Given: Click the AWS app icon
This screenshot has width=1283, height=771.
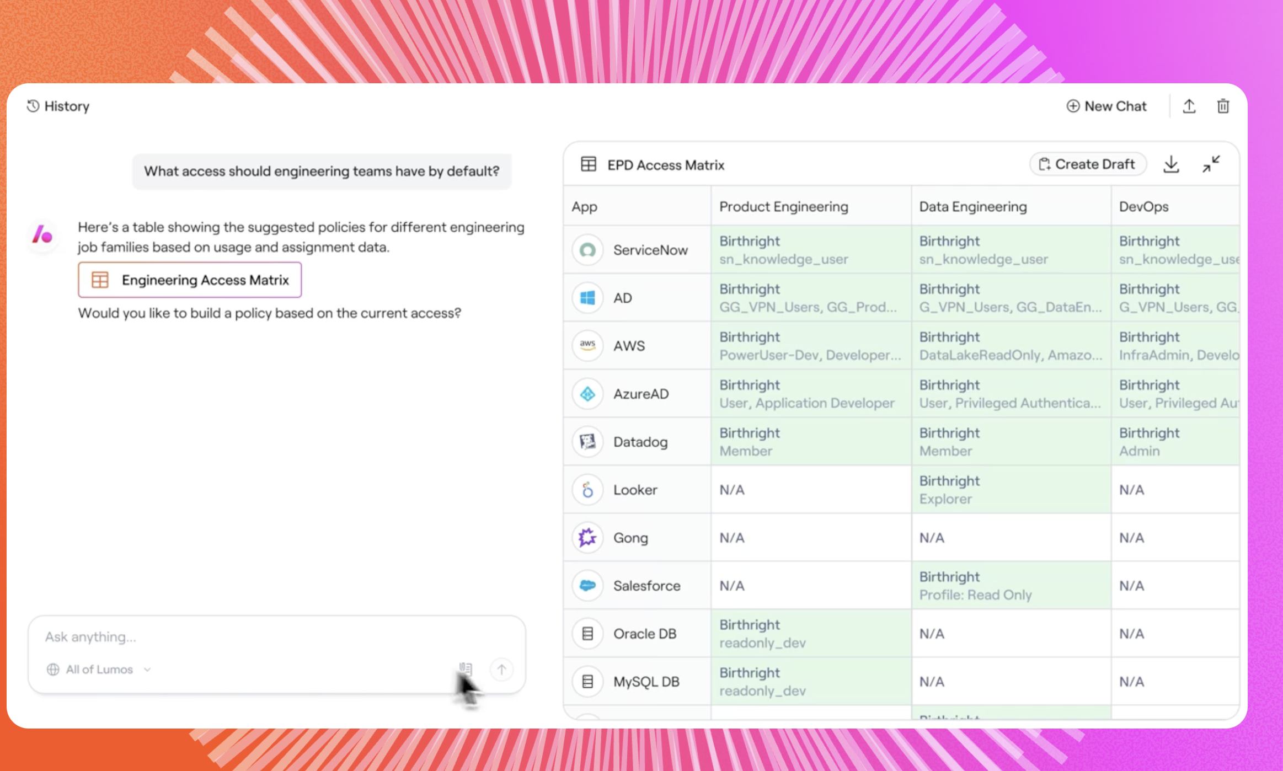Looking at the screenshot, I should tap(587, 346).
